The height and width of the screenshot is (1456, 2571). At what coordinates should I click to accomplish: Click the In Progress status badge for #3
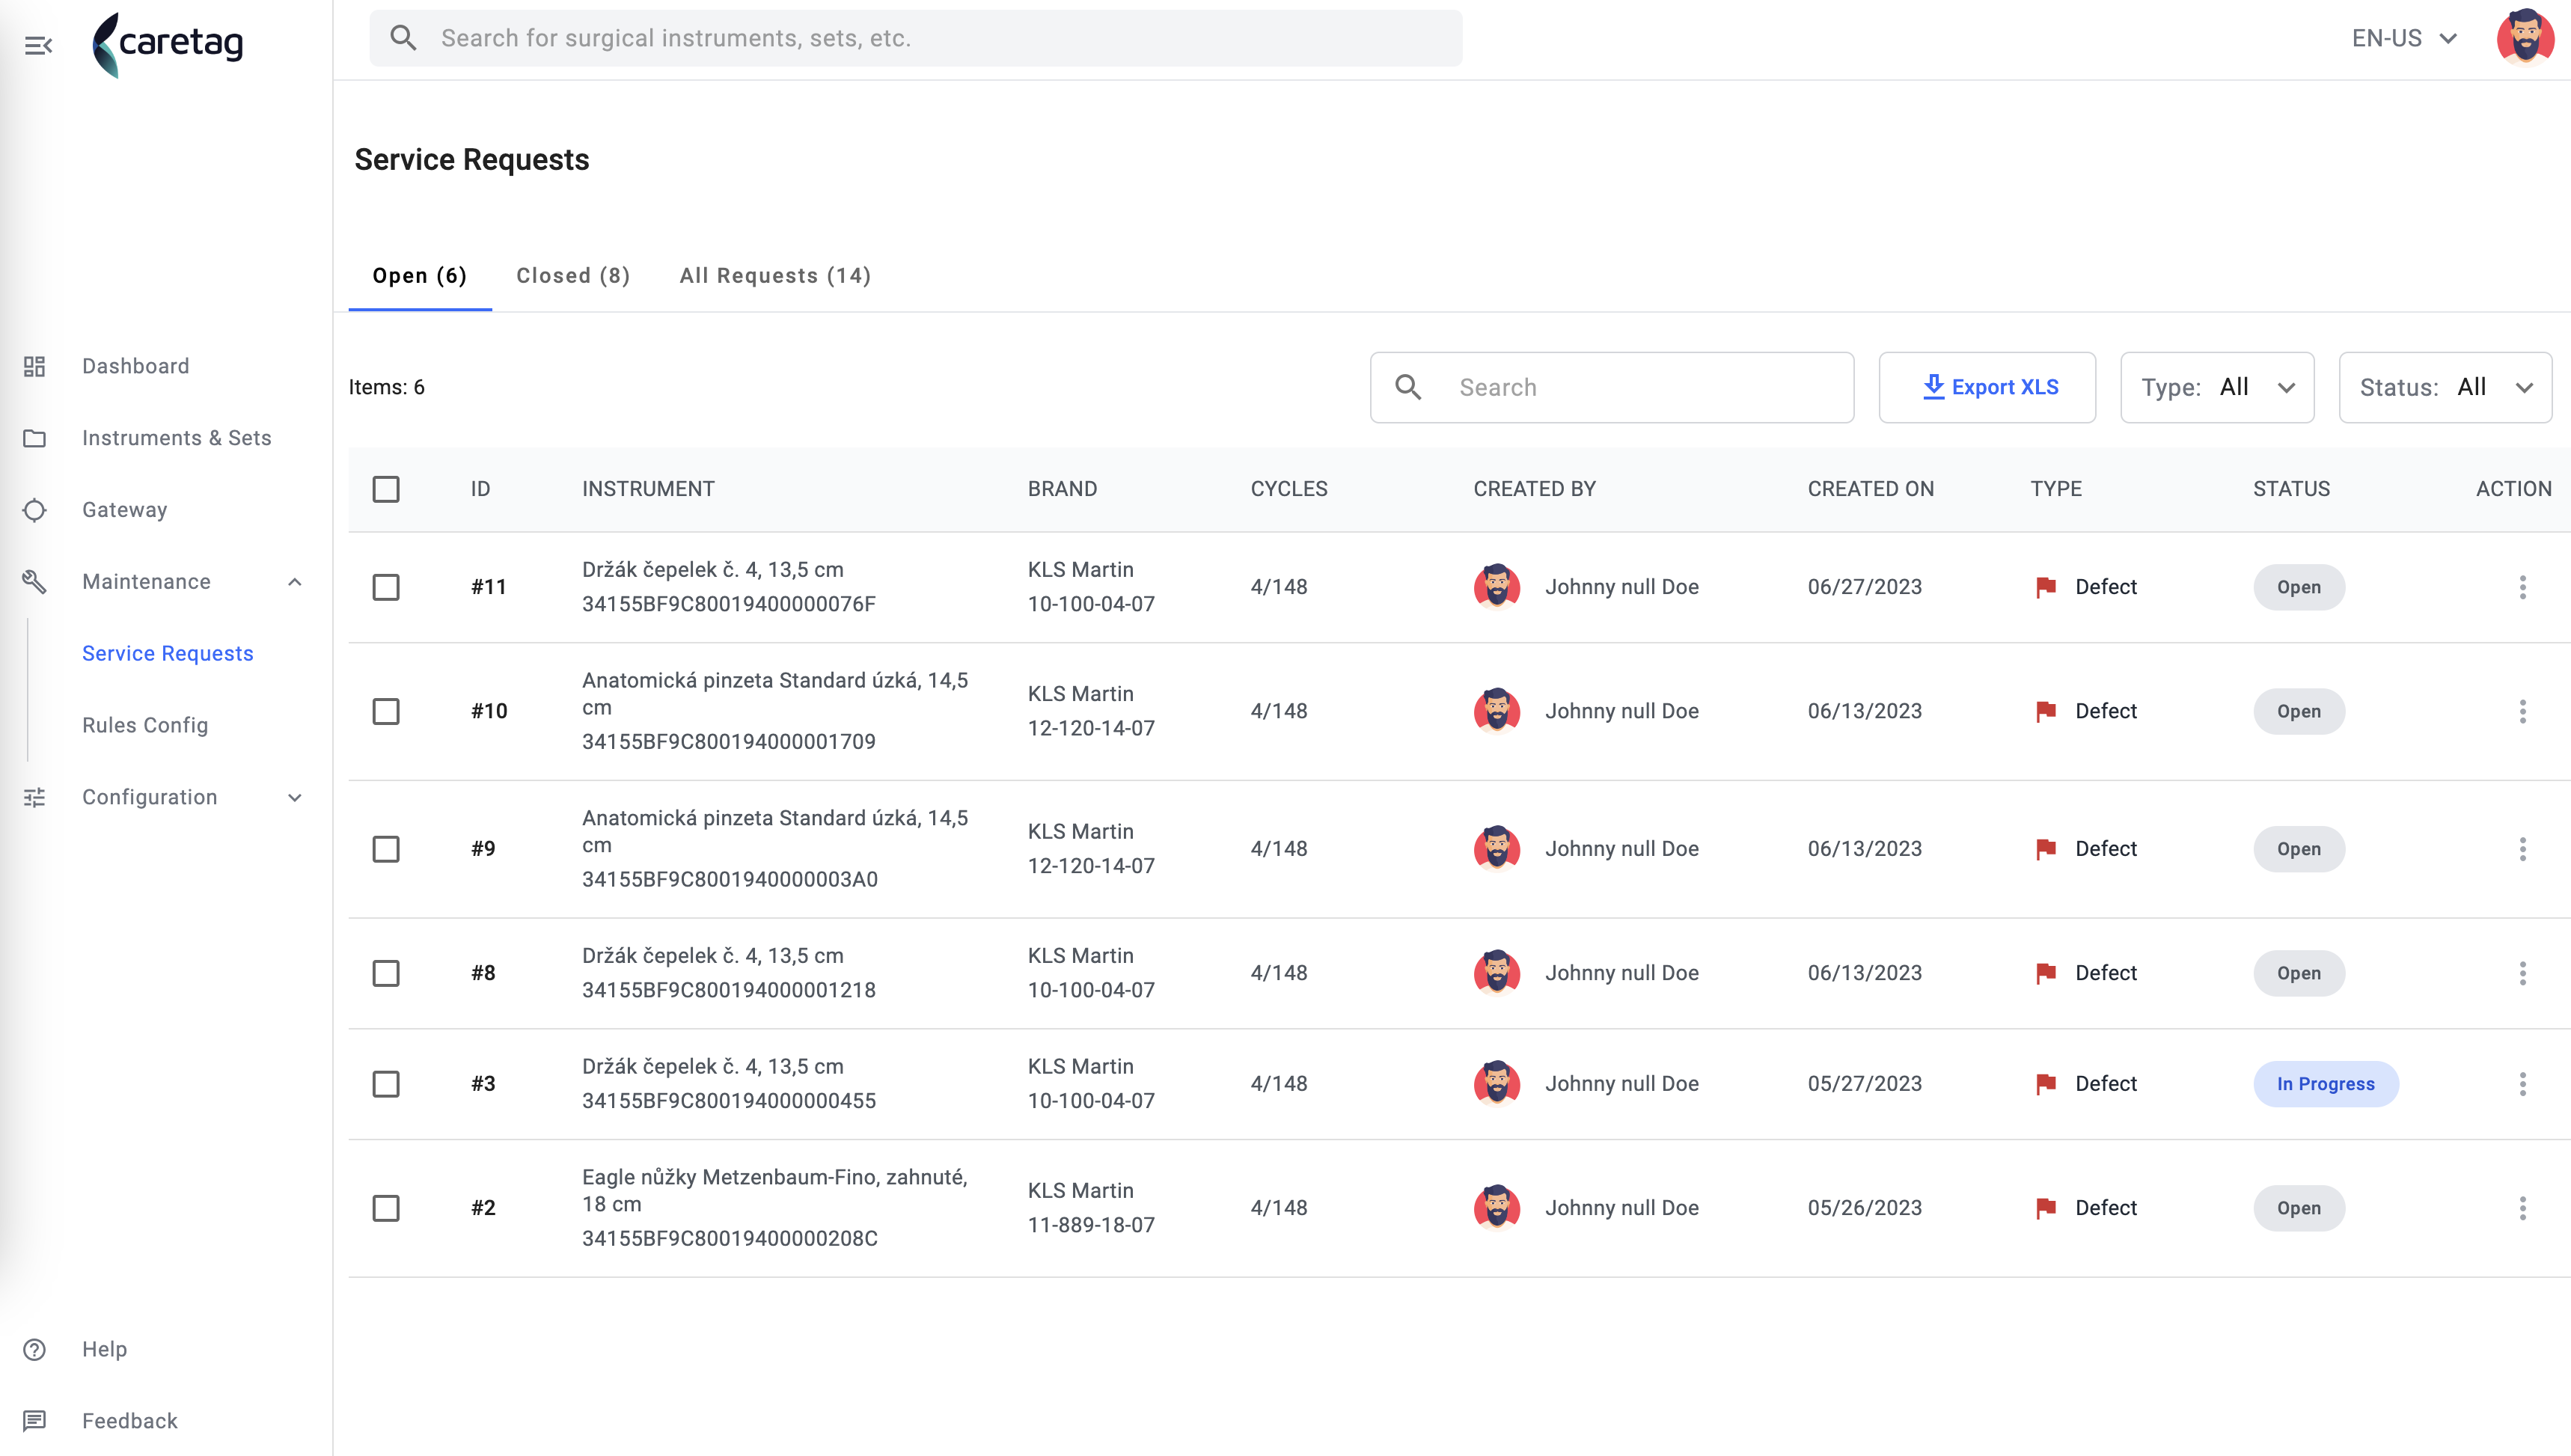pyautogui.click(x=2325, y=1084)
